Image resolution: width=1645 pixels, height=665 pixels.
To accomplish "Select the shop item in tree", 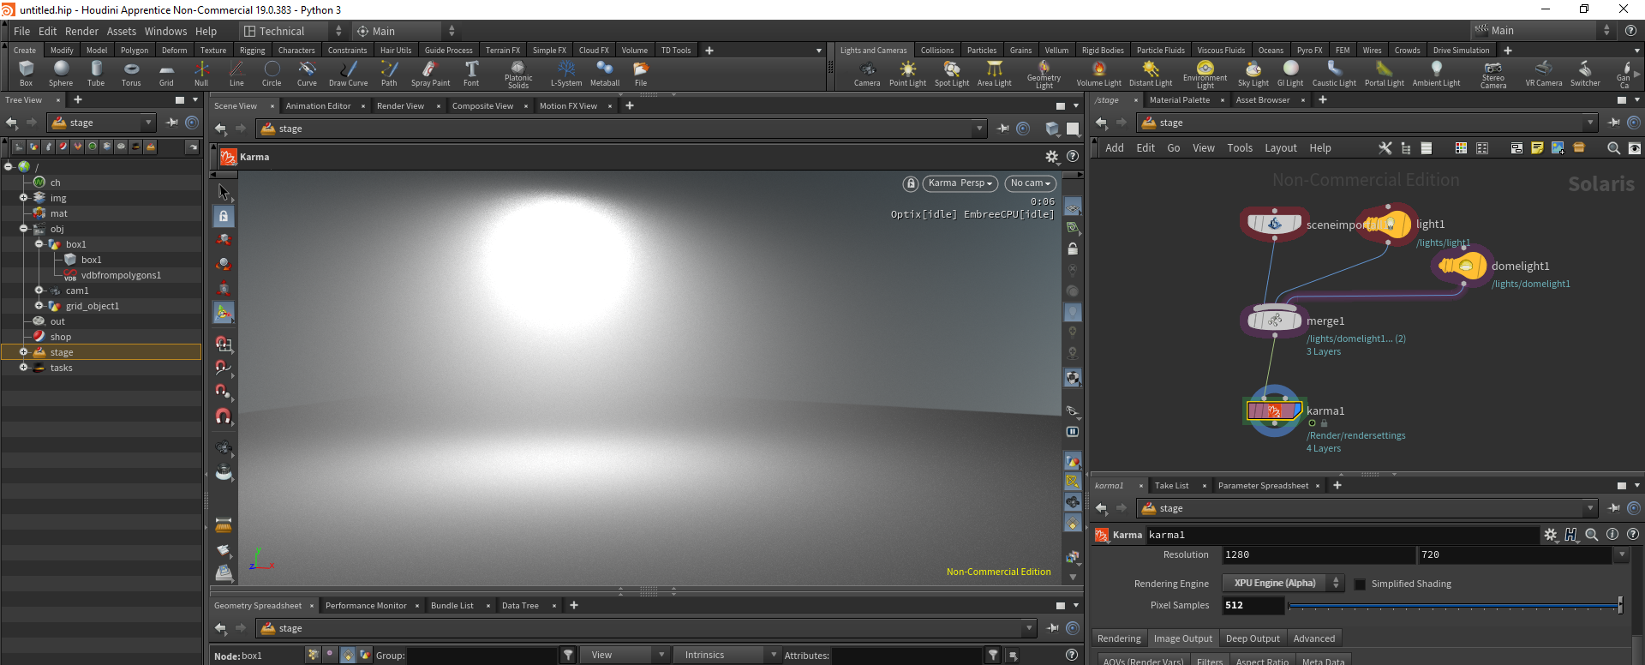I will pos(60,337).
